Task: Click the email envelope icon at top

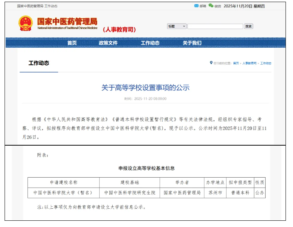Action: coord(197,6)
